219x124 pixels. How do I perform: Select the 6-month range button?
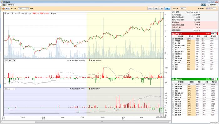point(156,8)
